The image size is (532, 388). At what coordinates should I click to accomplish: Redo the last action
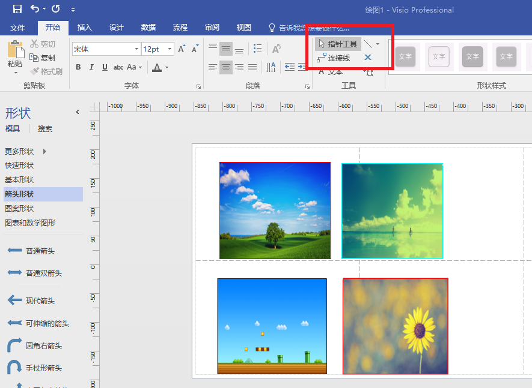click(x=56, y=8)
